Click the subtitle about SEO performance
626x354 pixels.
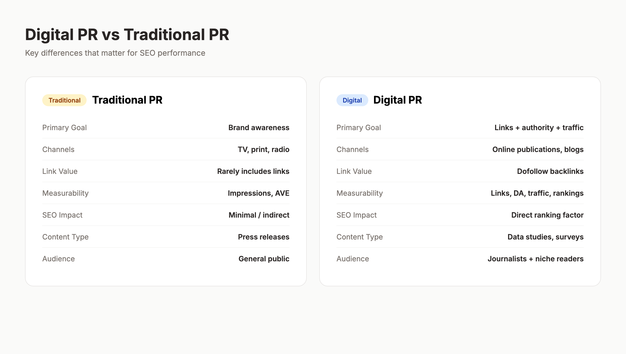pos(115,53)
